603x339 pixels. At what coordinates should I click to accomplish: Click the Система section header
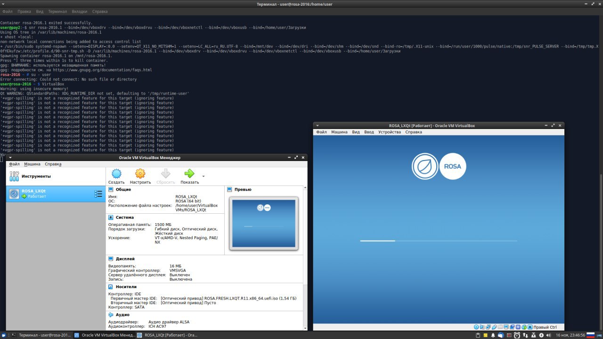click(x=125, y=218)
